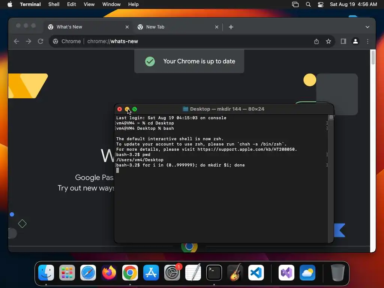384x288 pixels.
Task: Close the New Tab tab
Action: coord(216,27)
